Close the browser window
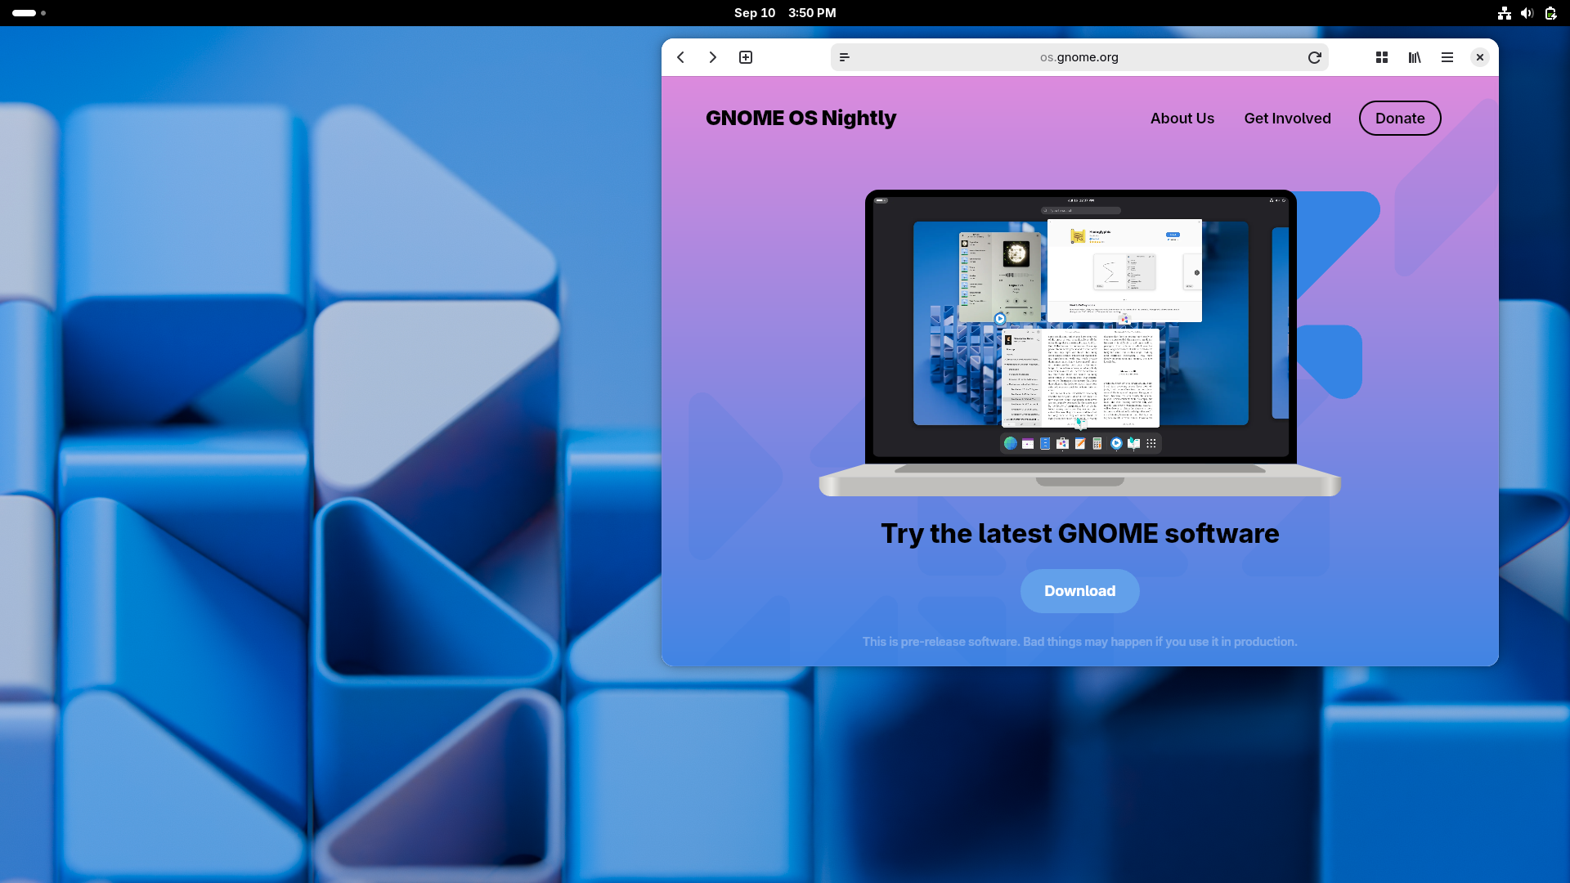The width and height of the screenshot is (1570, 883). [1480, 57]
